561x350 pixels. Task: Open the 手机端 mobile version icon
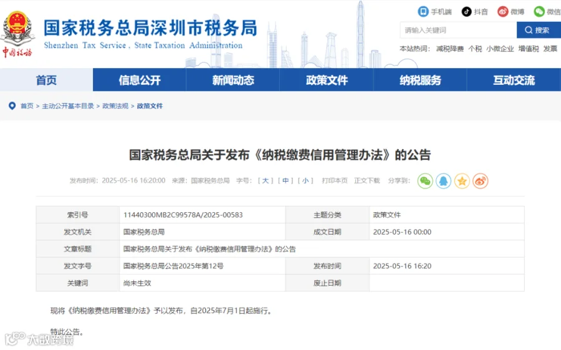tap(423, 11)
